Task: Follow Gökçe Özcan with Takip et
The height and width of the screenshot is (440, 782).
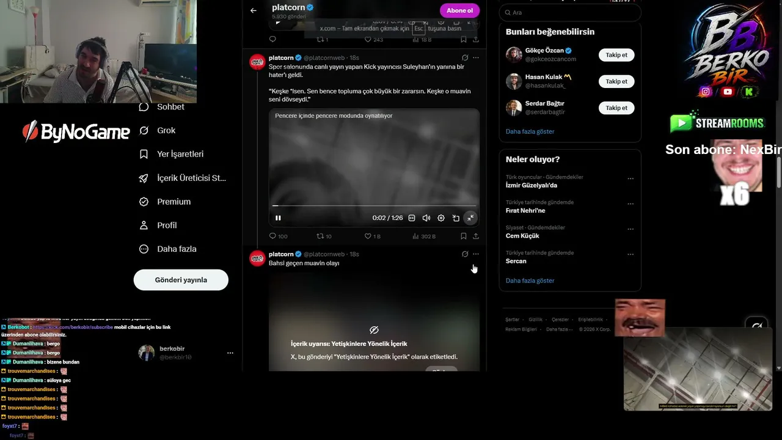Action: click(x=616, y=55)
